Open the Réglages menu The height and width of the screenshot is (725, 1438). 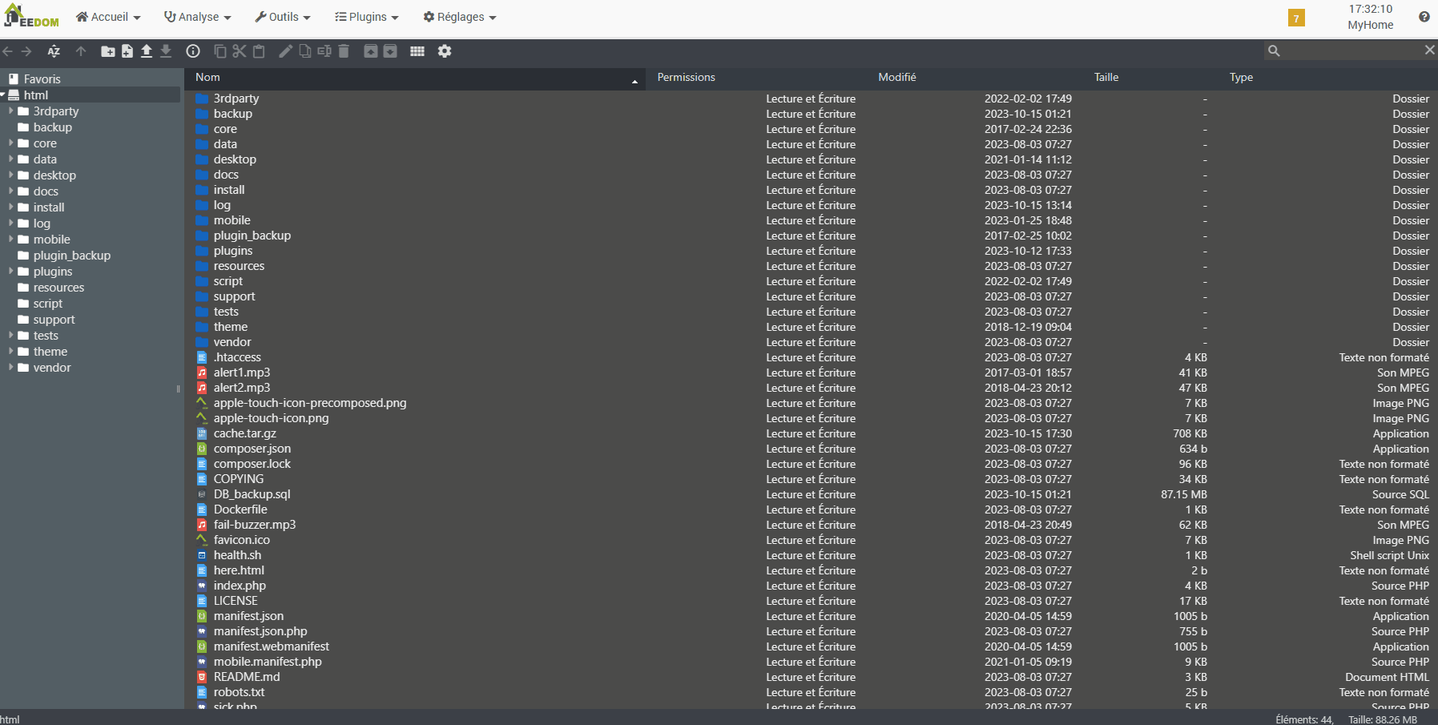pyautogui.click(x=460, y=17)
